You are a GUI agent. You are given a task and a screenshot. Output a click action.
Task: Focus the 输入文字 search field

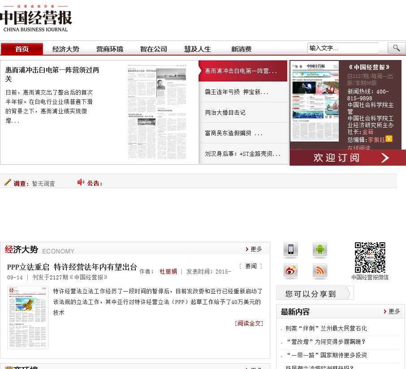tap(343, 48)
